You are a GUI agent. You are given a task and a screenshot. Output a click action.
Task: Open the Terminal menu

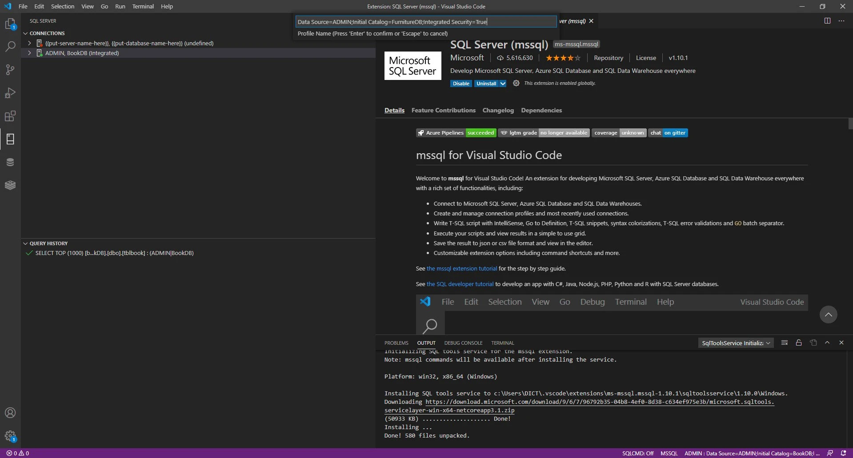[143, 6]
